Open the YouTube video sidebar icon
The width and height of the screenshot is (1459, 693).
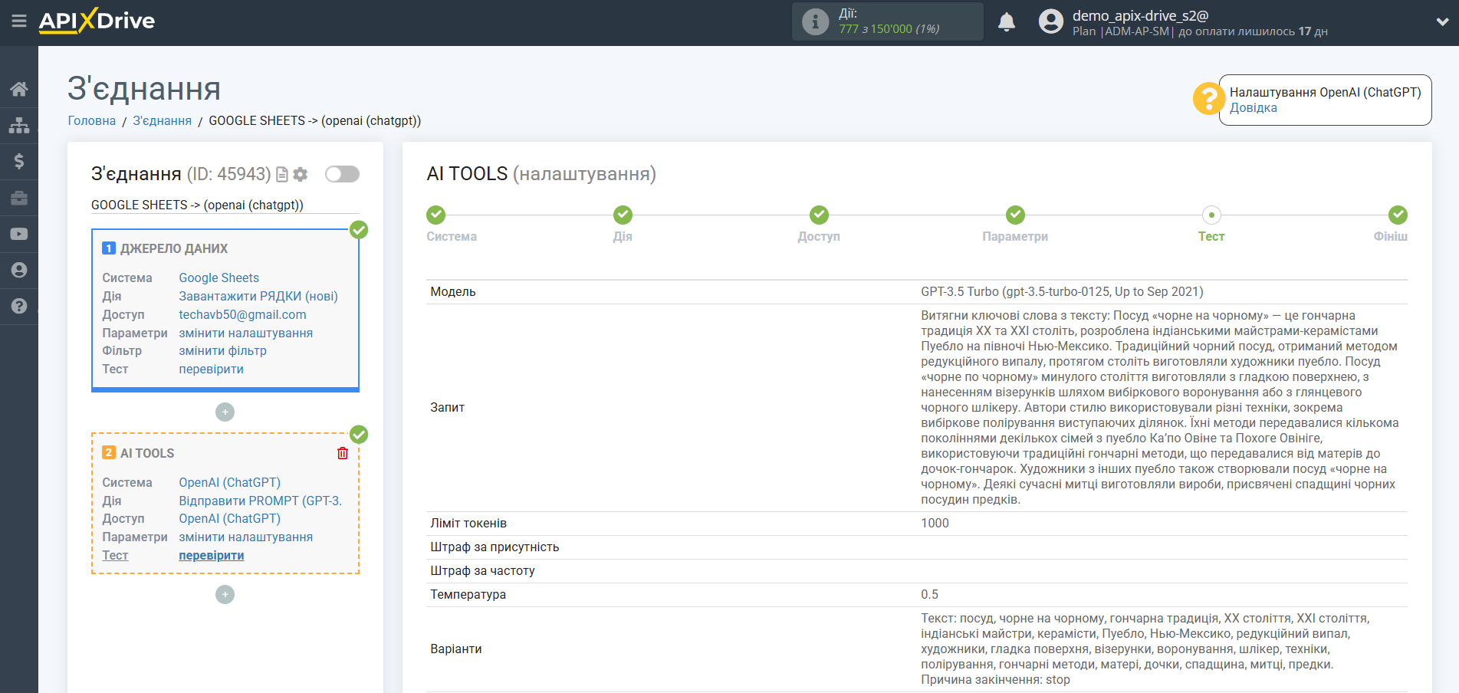click(19, 234)
